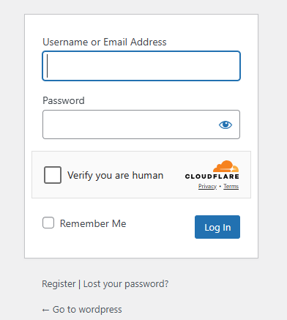This screenshot has height=320, width=287.
Task: Click the bullet between Privacy and Terms
Action: (x=220, y=186)
